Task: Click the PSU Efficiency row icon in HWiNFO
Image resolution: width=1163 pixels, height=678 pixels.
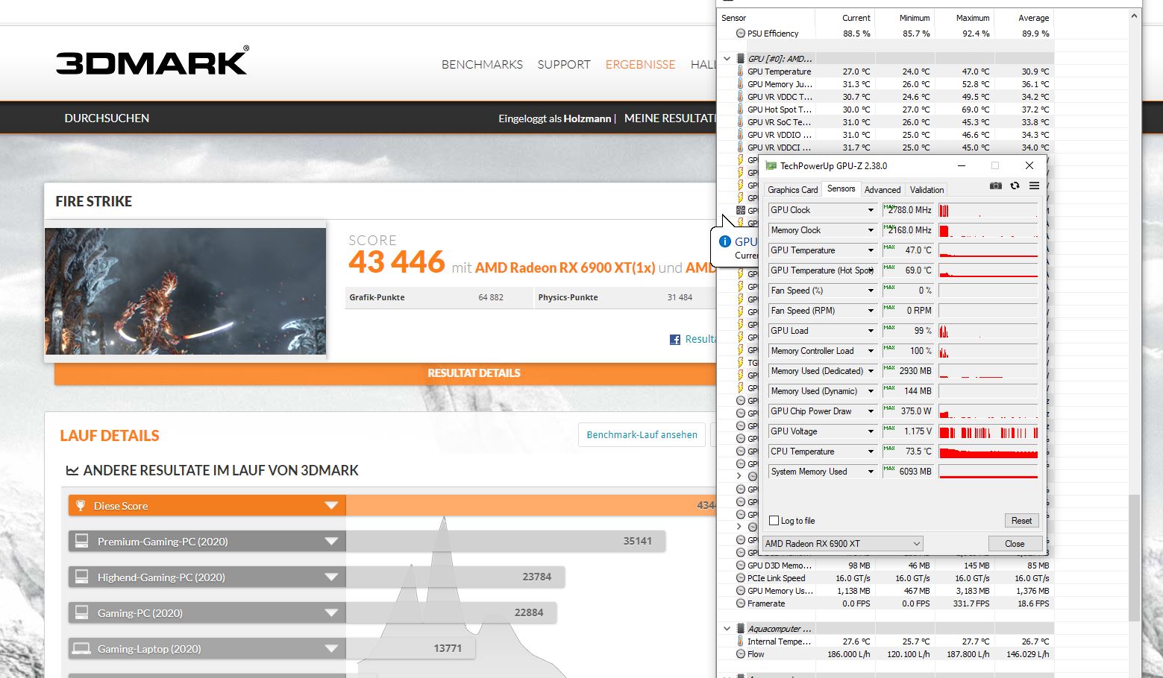Action: 741,34
